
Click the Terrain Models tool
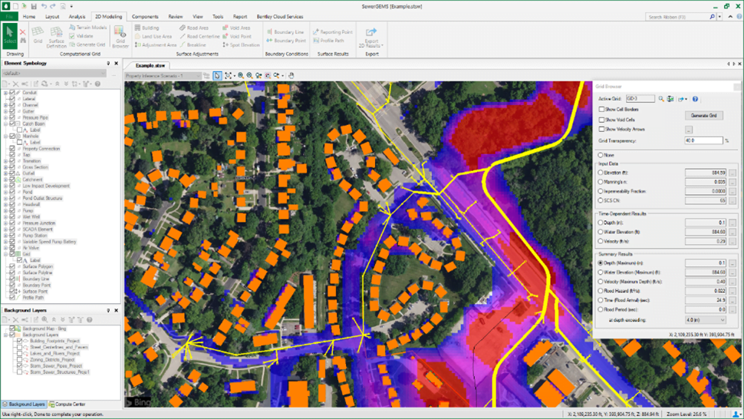pos(88,28)
